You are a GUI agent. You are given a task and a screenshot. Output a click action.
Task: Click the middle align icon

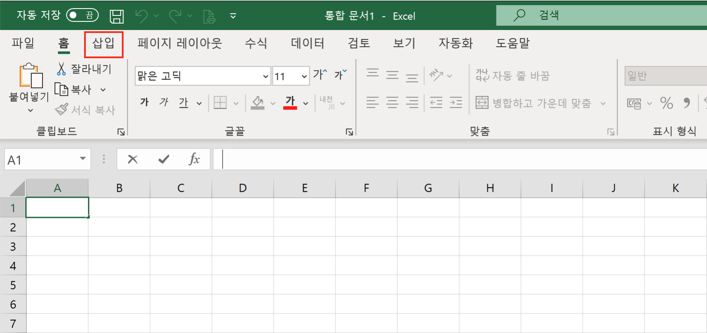coord(392,75)
